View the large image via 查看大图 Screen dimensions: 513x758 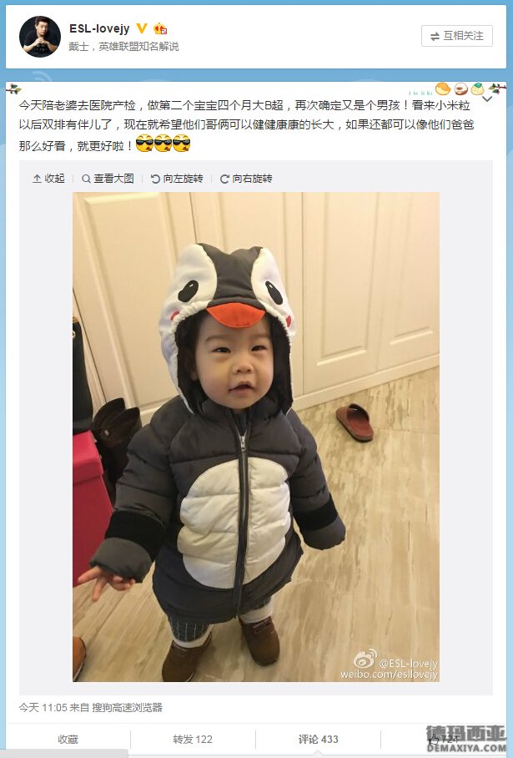point(108,179)
